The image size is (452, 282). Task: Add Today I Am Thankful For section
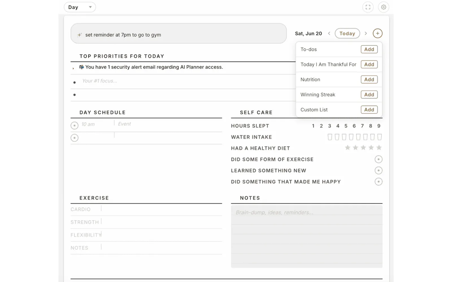point(369,64)
